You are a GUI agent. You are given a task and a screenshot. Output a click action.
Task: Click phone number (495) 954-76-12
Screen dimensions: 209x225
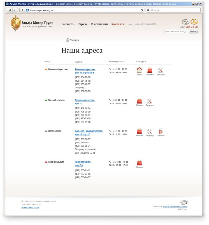pos(83,81)
